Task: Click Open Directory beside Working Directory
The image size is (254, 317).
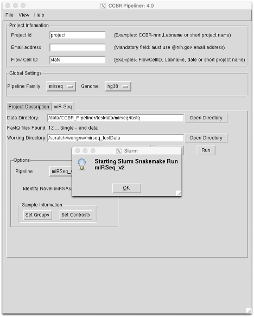Action: 206,138
